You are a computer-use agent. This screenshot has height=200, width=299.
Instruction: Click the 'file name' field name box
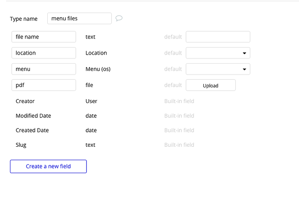44,37
